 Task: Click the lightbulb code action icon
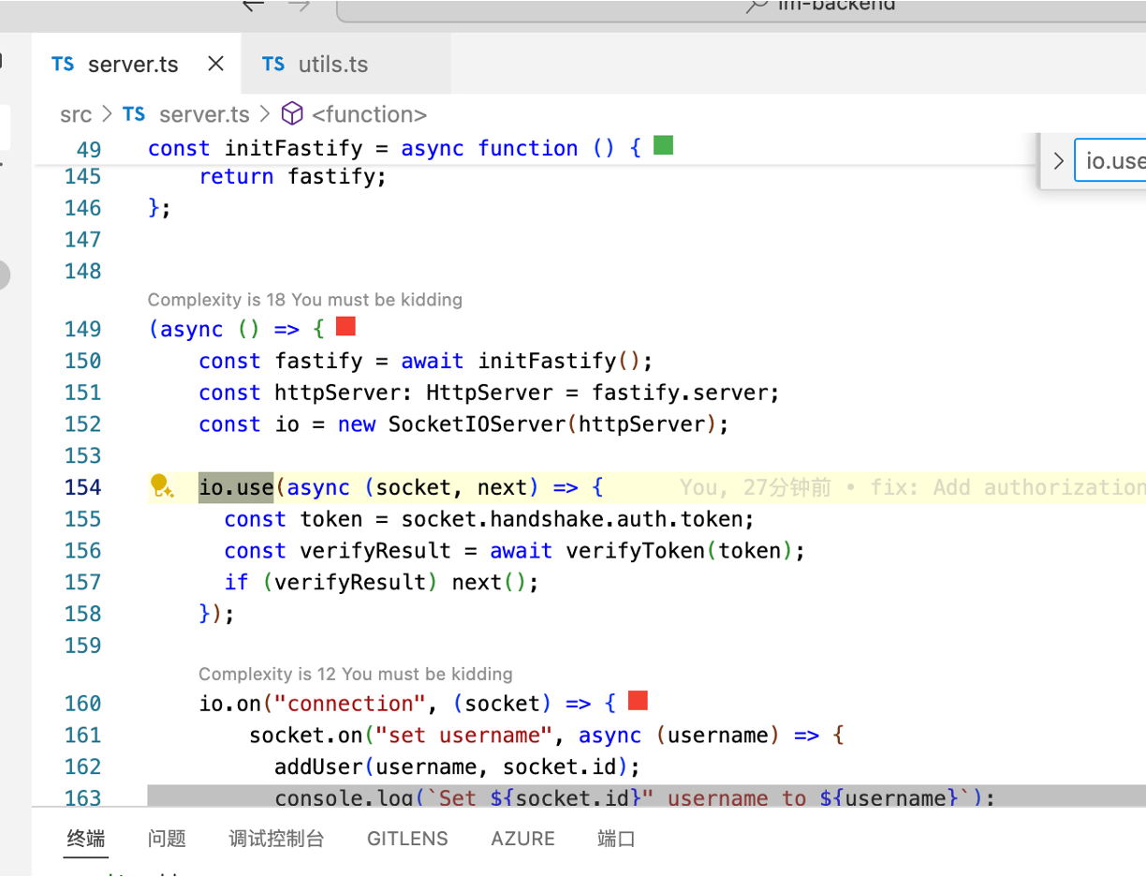160,485
